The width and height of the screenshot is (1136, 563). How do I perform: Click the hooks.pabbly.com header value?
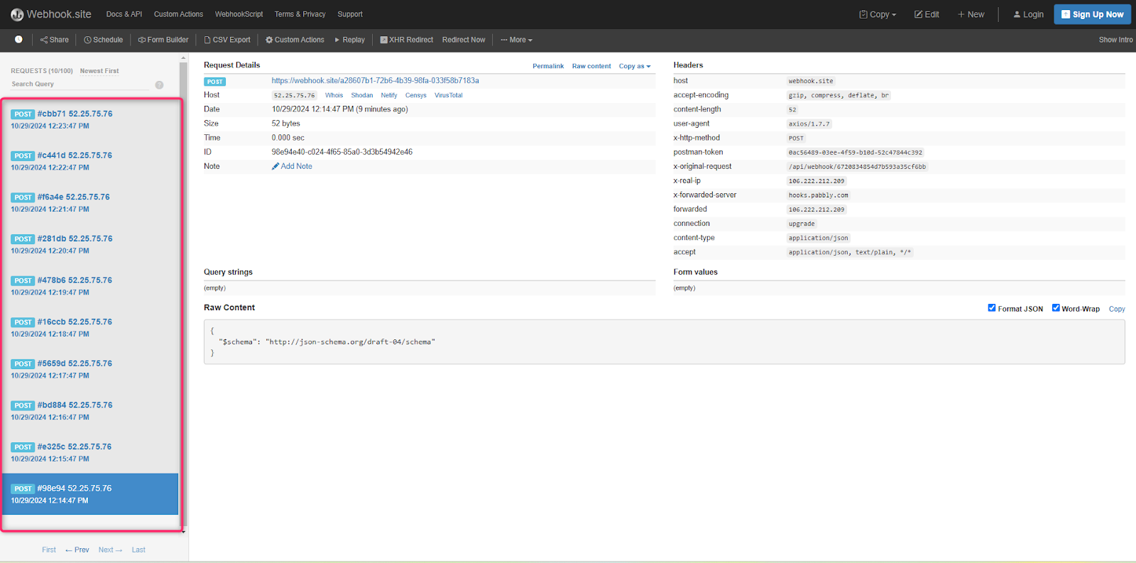[818, 195]
